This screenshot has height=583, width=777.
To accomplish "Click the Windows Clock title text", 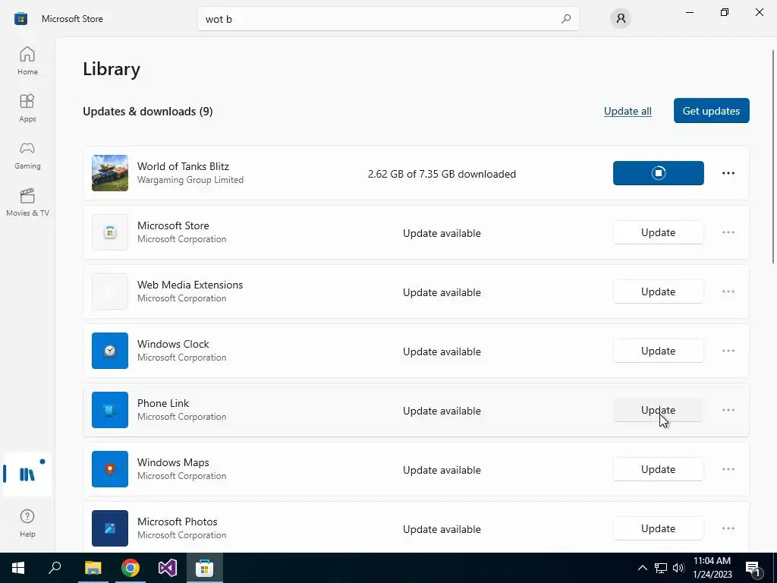I will click(x=173, y=344).
